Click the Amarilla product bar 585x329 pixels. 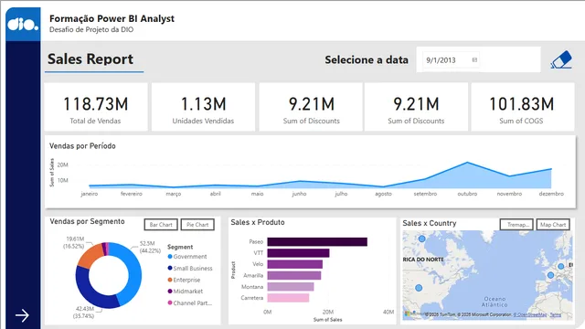(294, 275)
